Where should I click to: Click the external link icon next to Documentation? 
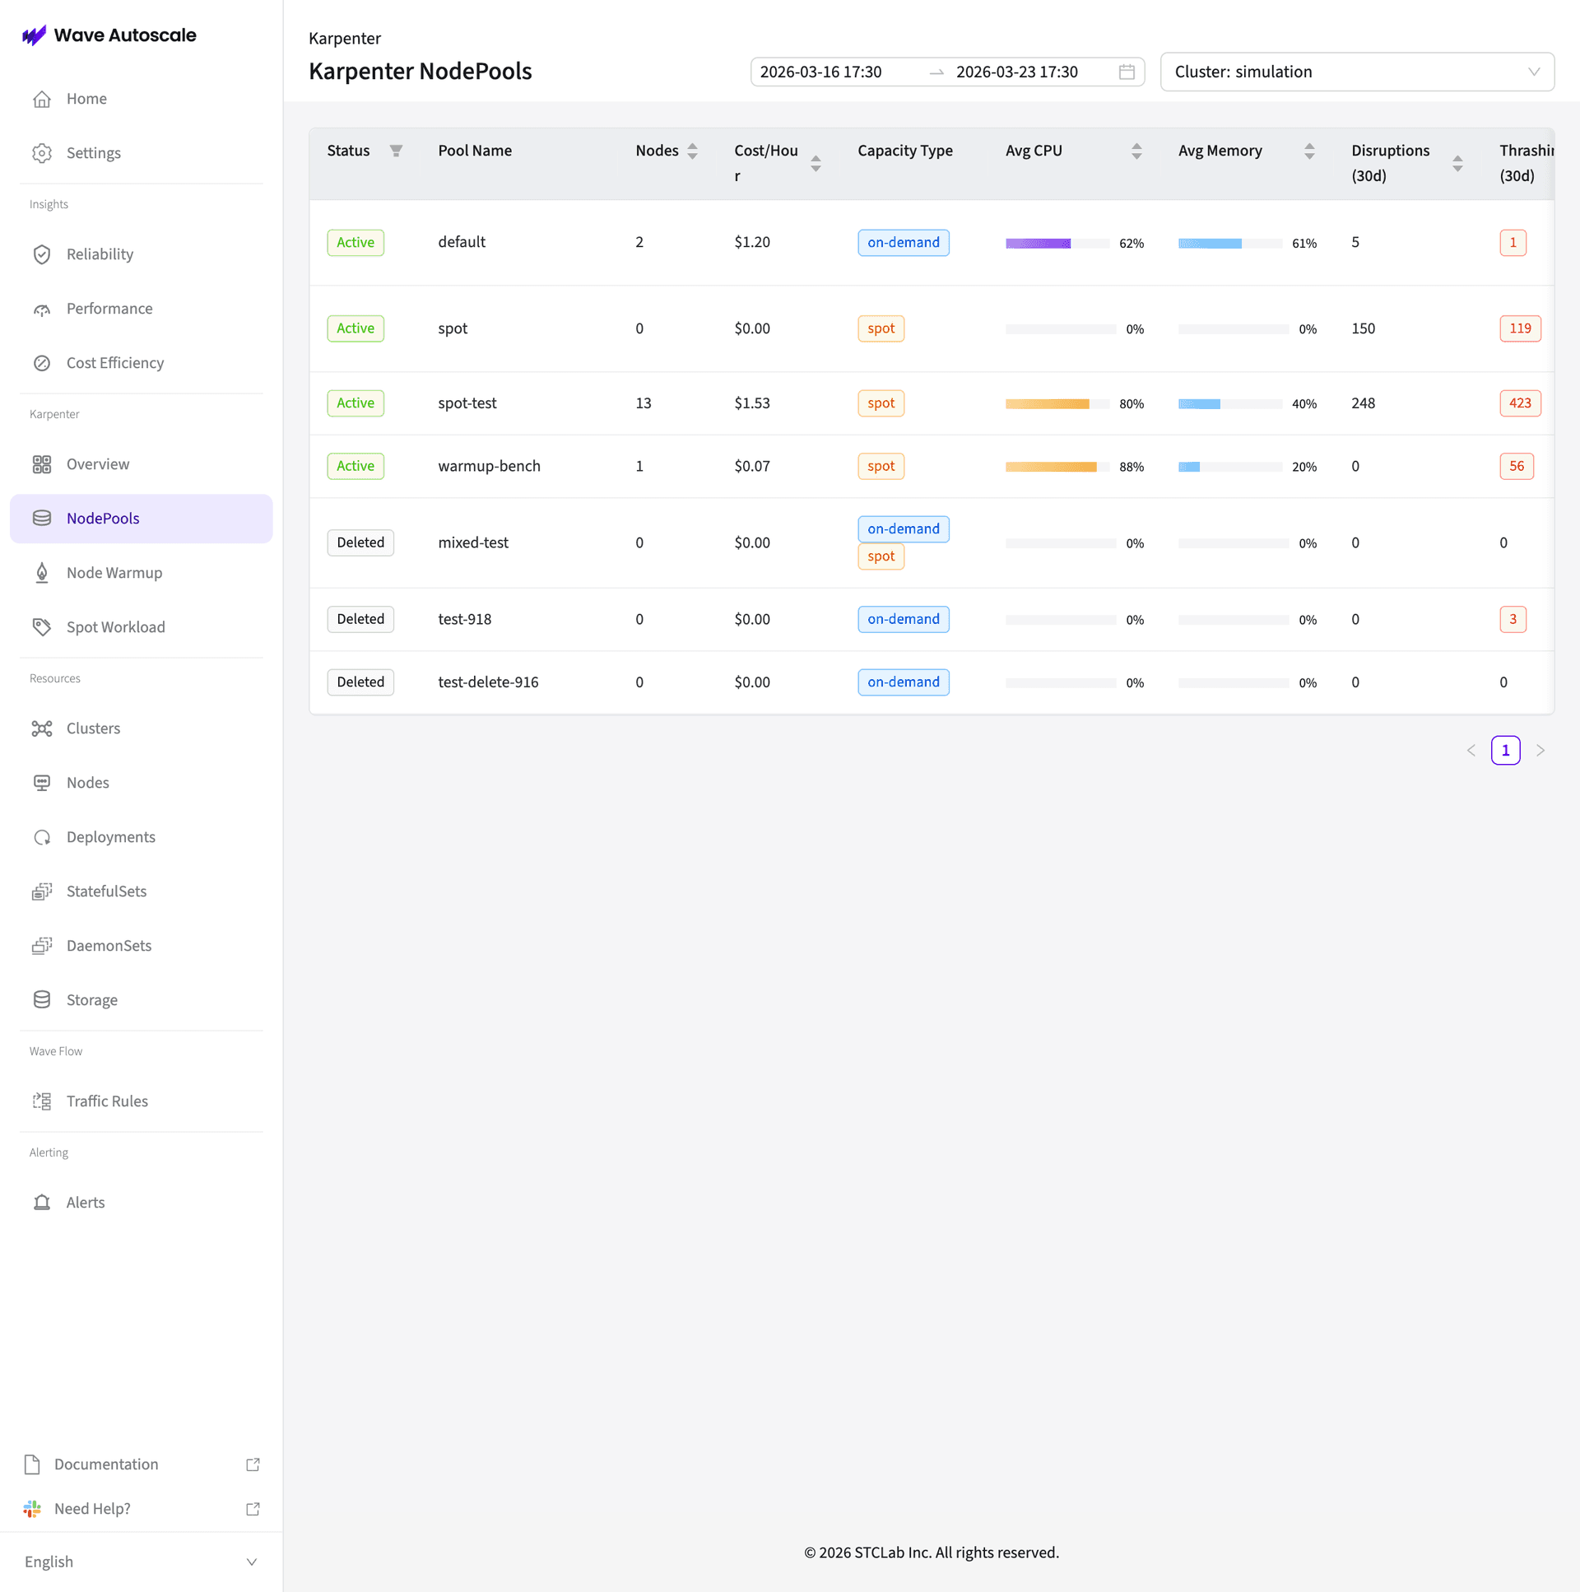253,1464
